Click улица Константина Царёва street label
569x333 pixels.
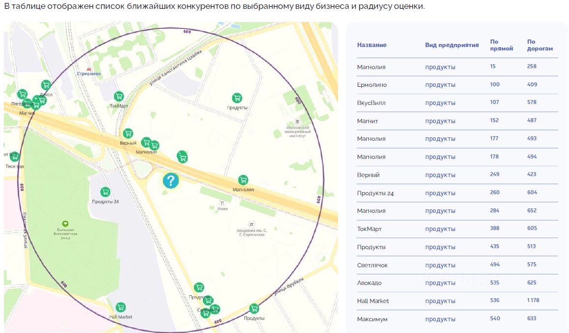tap(175, 68)
